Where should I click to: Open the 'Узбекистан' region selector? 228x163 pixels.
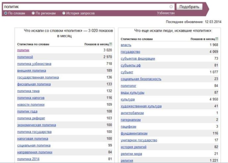(x=166, y=13)
